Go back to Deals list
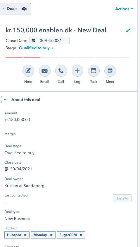 click(15, 9)
